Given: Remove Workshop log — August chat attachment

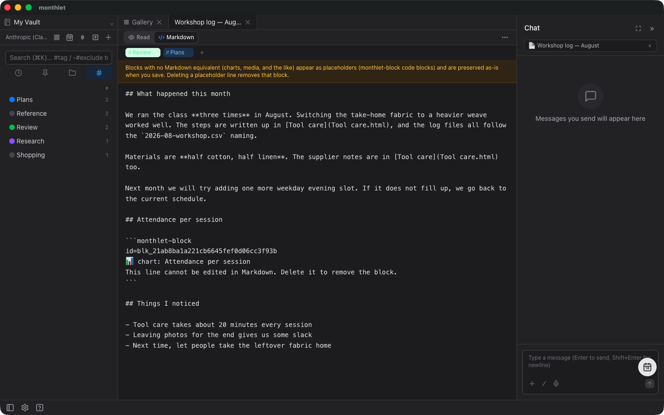Looking at the screenshot, I should (x=650, y=46).
